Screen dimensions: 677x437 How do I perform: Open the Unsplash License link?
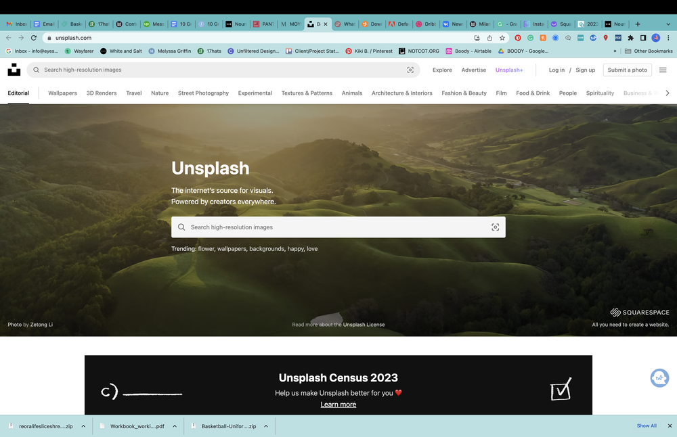tap(364, 325)
